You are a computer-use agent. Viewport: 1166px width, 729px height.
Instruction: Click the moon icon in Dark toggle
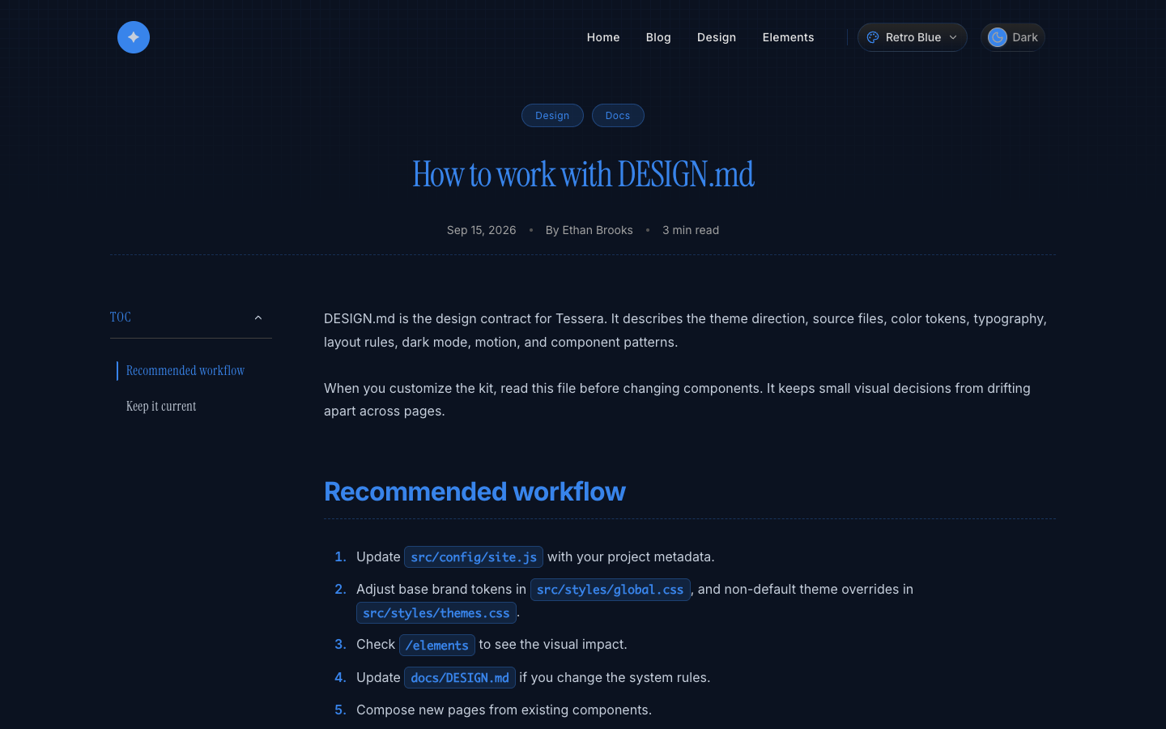[998, 37]
